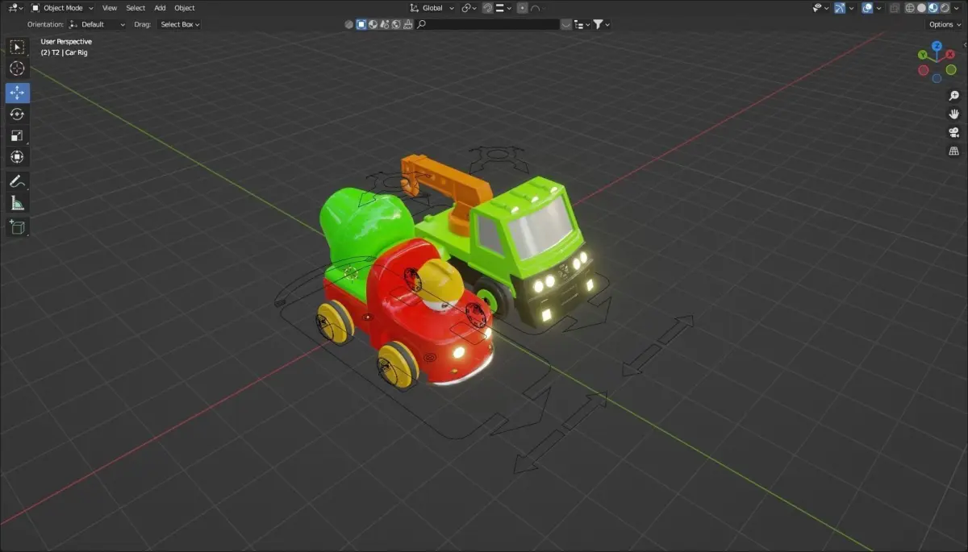Choose the Move tool

(x=17, y=93)
